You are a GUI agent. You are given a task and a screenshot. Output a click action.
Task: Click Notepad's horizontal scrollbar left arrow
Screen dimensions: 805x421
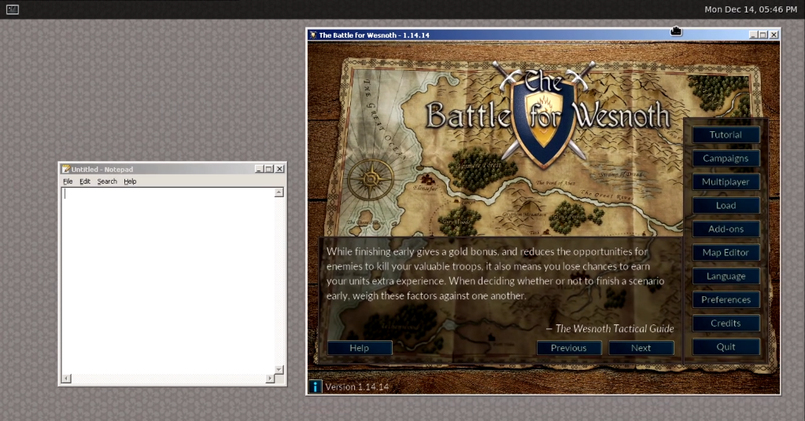click(x=66, y=379)
